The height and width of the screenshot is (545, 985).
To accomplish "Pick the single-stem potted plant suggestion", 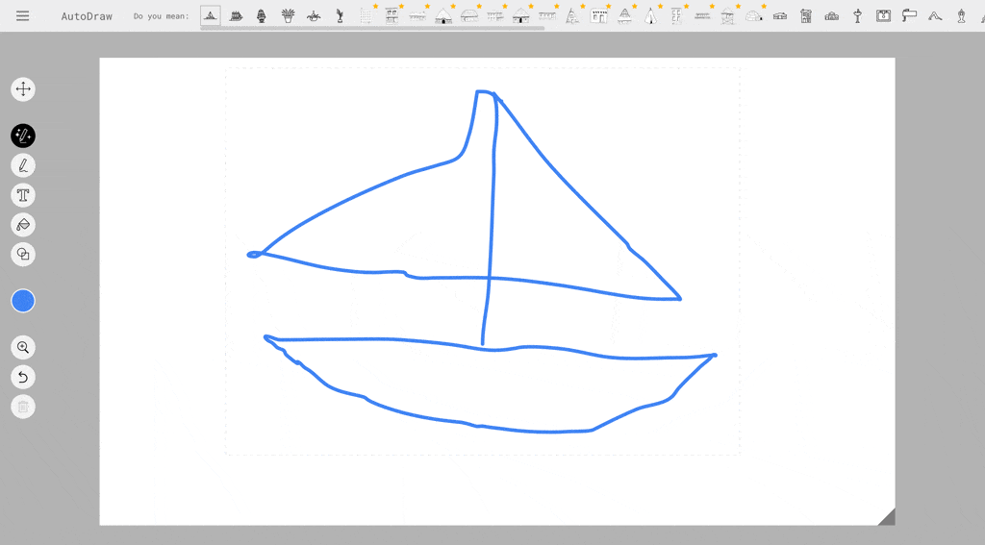I will pyautogui.click(x=340, y=15).
